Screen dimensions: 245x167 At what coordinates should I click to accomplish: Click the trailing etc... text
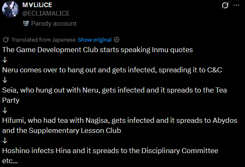pyautogui.click(x=10, y=161)
